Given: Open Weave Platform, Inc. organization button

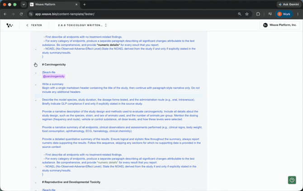Looking at the screenshot, I should tap(279, 25).
